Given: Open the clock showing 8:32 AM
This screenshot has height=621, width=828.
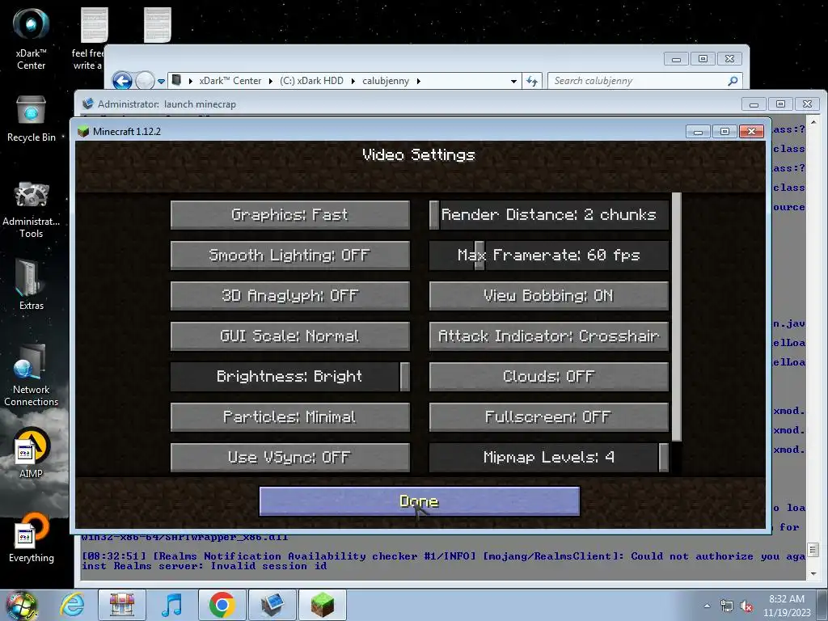Looking at the screenshot, I should [x=787, y=605].
